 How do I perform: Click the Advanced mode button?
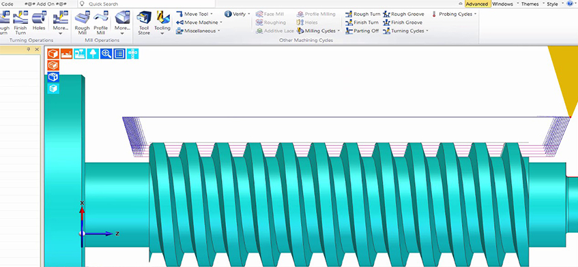tap(477, 4)
